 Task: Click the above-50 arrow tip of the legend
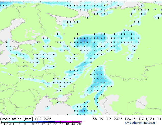[x=81, y=122]
